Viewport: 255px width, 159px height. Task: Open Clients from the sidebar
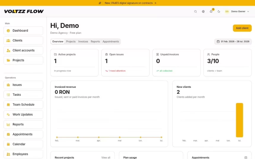23,40
